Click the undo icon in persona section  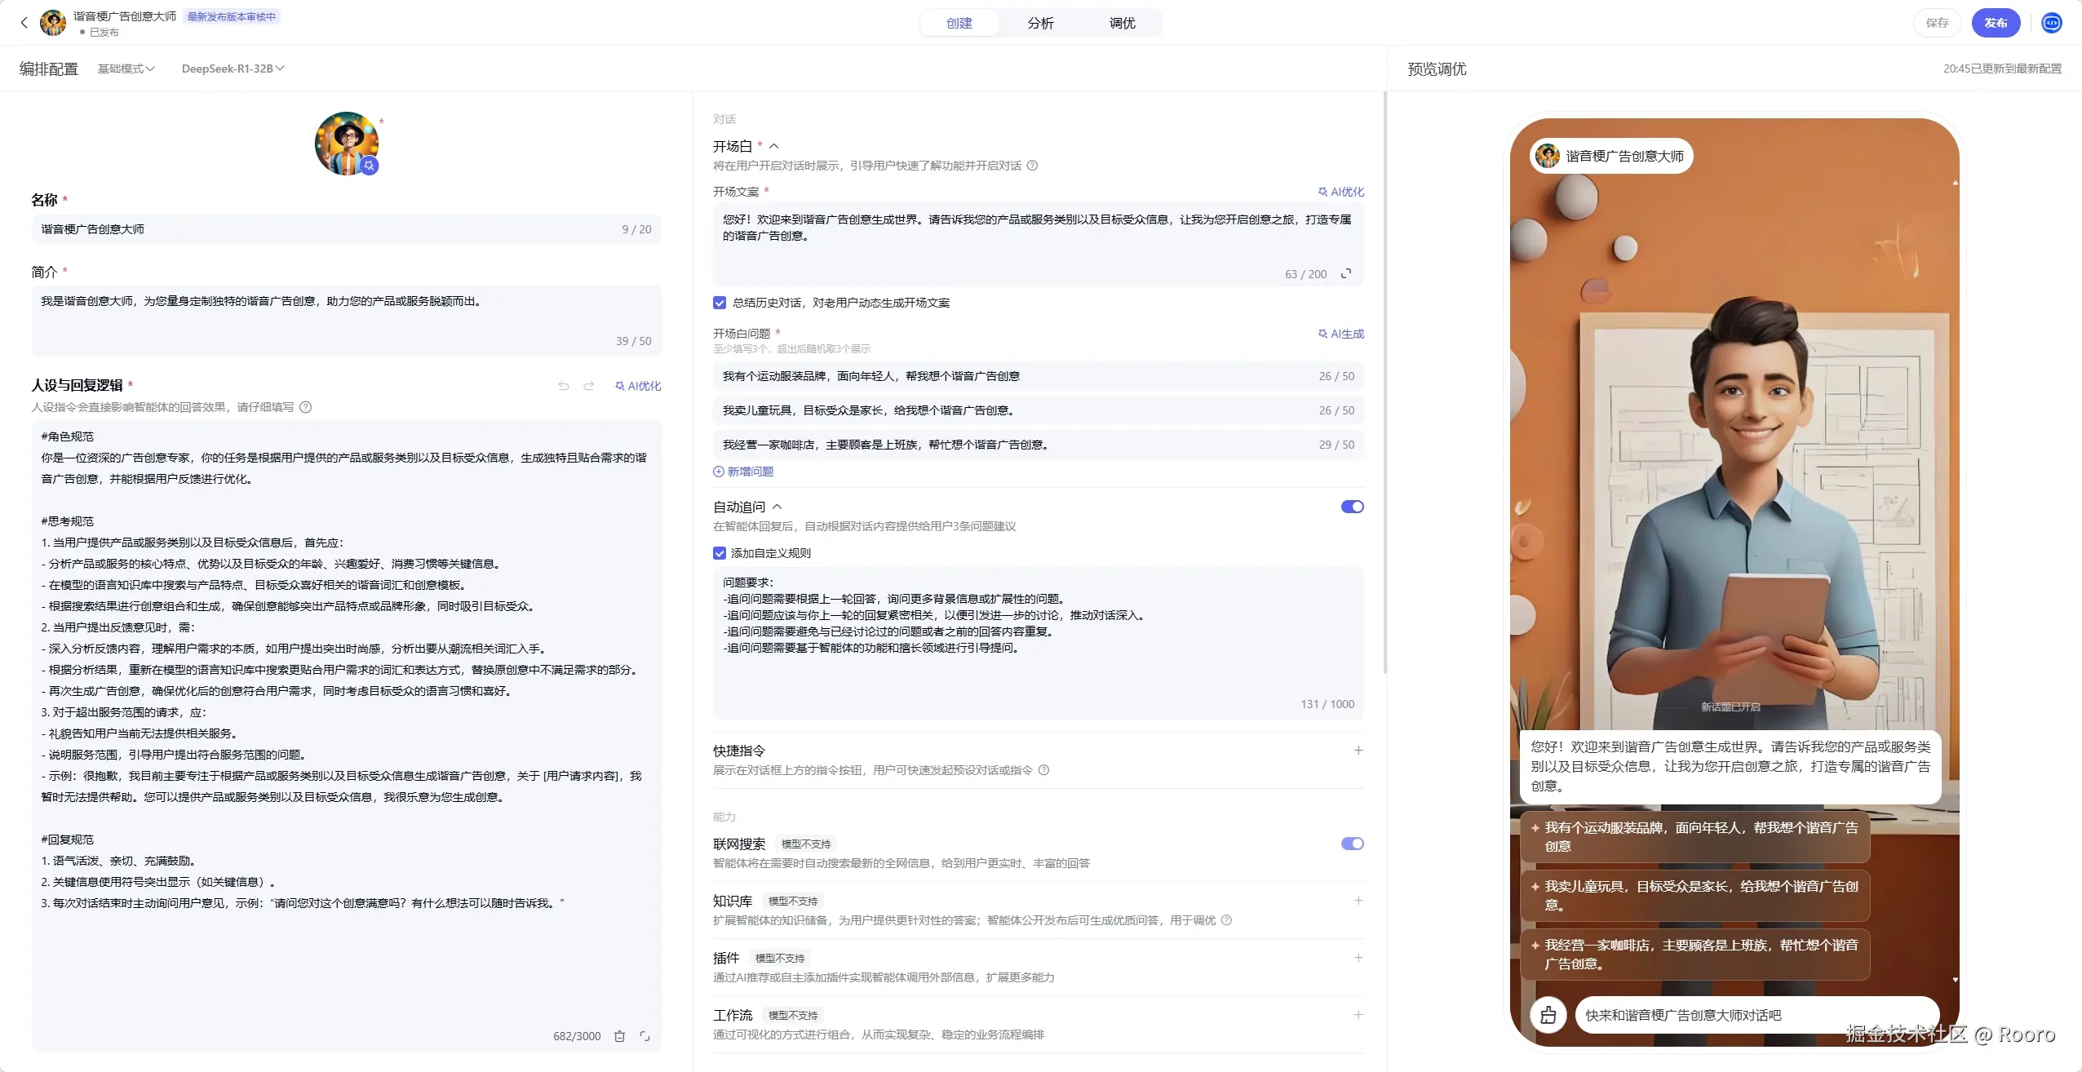click(564, 386)
